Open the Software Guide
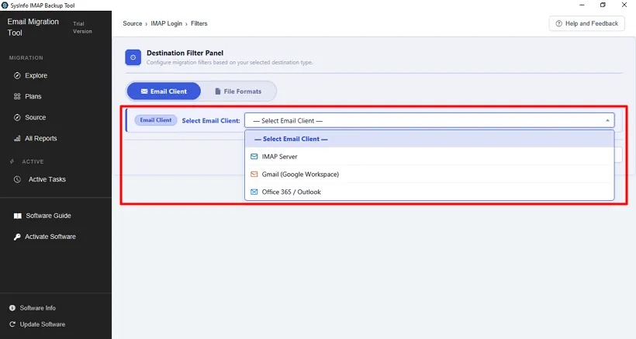The height and width of the screenshot is (339, 636). pos(48,216)
